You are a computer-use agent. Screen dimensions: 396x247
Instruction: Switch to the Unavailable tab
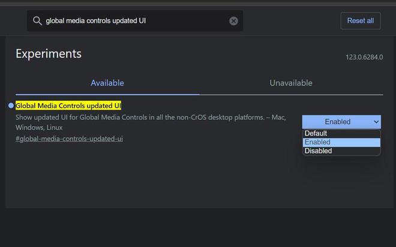pos(291,83)
